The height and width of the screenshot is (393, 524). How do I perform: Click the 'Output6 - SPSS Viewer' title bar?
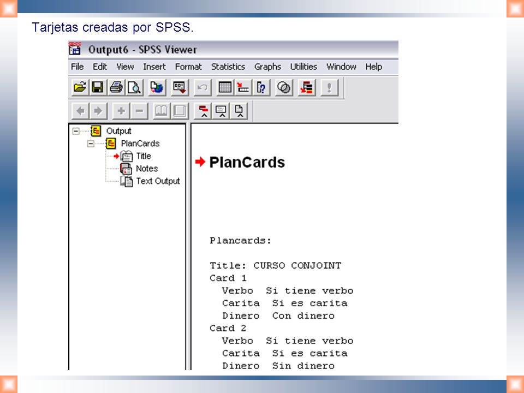click(233, 50)
